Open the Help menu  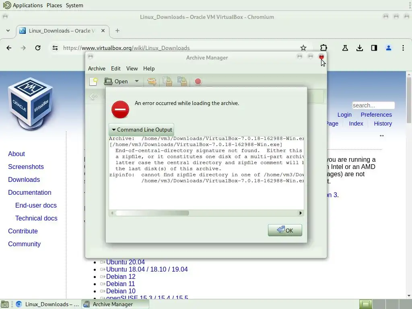149,68
